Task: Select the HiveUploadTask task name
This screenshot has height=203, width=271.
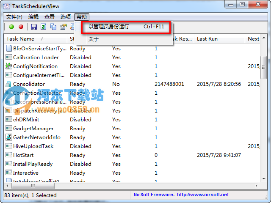Action: [x=33, y=146]
